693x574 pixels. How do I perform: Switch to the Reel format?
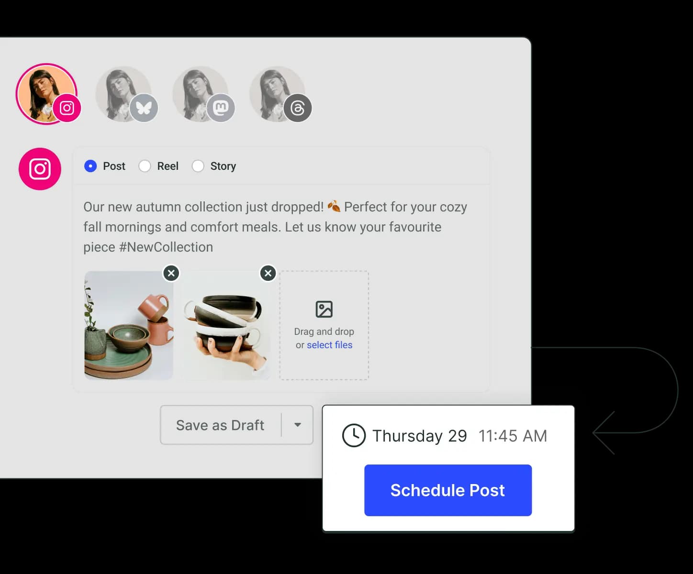(x=145, y=166)
